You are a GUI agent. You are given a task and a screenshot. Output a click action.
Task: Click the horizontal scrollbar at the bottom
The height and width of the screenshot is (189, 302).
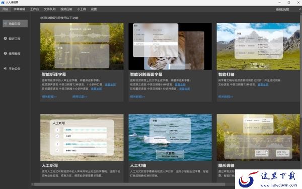[129, 184]
